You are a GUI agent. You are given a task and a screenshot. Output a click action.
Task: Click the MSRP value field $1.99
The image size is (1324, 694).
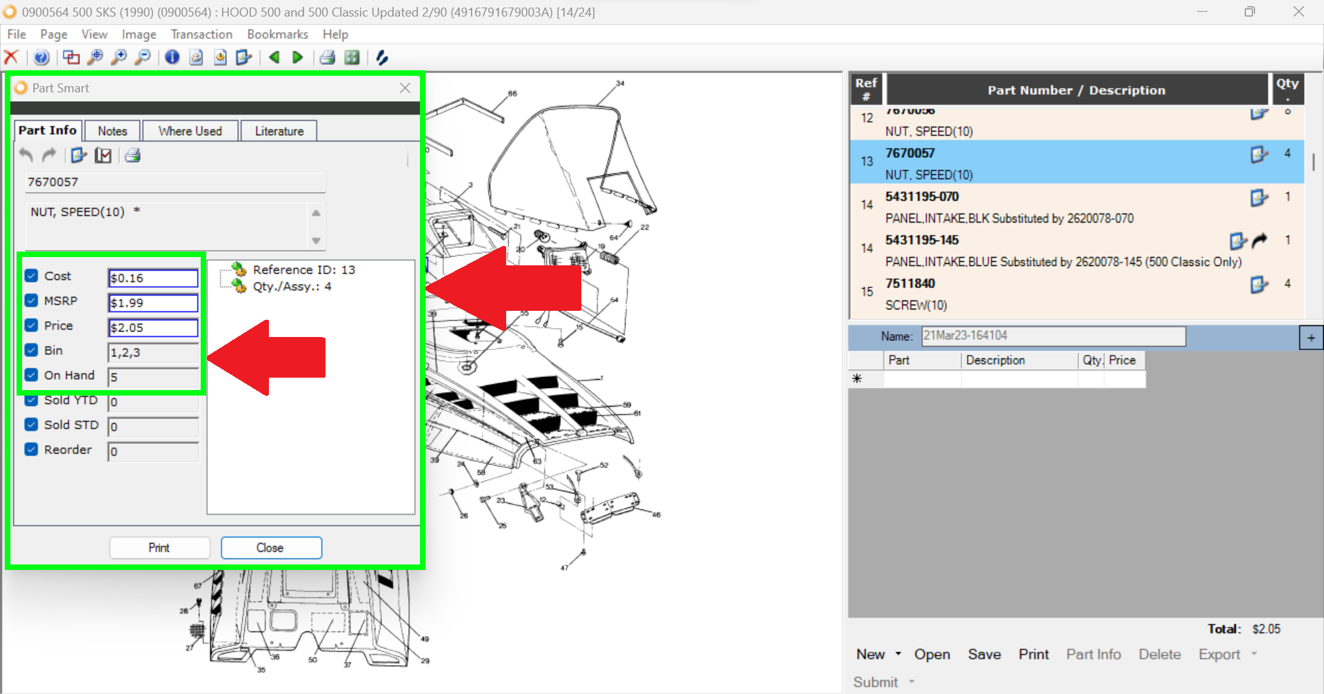(x=153, y=303)
